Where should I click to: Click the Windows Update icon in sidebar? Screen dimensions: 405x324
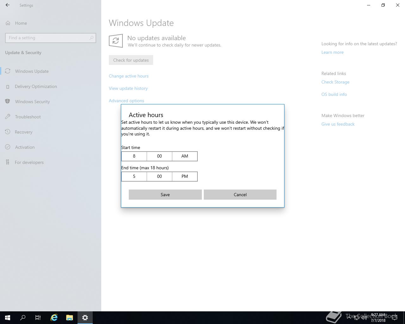(x=8, y=71)
